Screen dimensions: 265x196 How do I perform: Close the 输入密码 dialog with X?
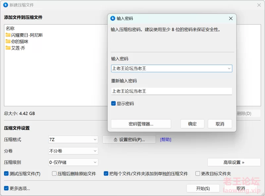[x=231, y=18]
